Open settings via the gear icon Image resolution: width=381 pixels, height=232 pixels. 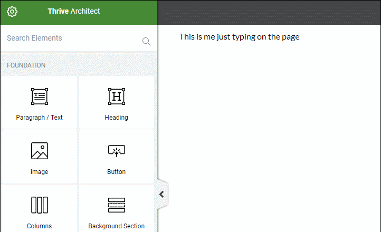point(12,12)
